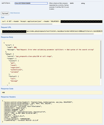Click the "validate" stage entry
The image size is (104, 125).
(x=14, y=72)
